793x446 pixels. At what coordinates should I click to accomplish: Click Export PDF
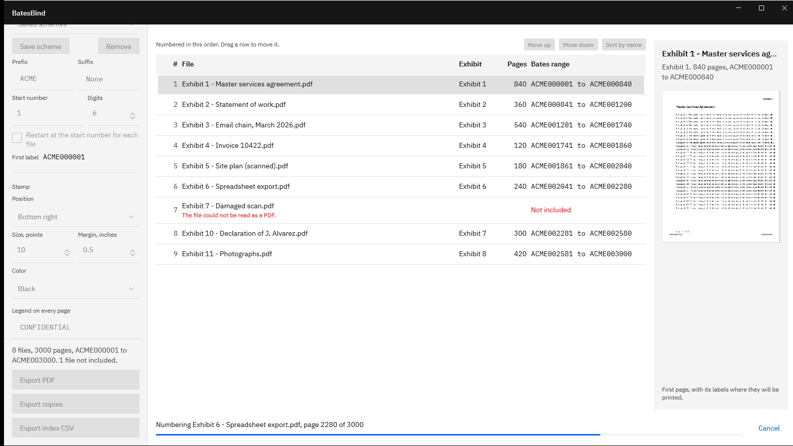(x=75, y=380)
